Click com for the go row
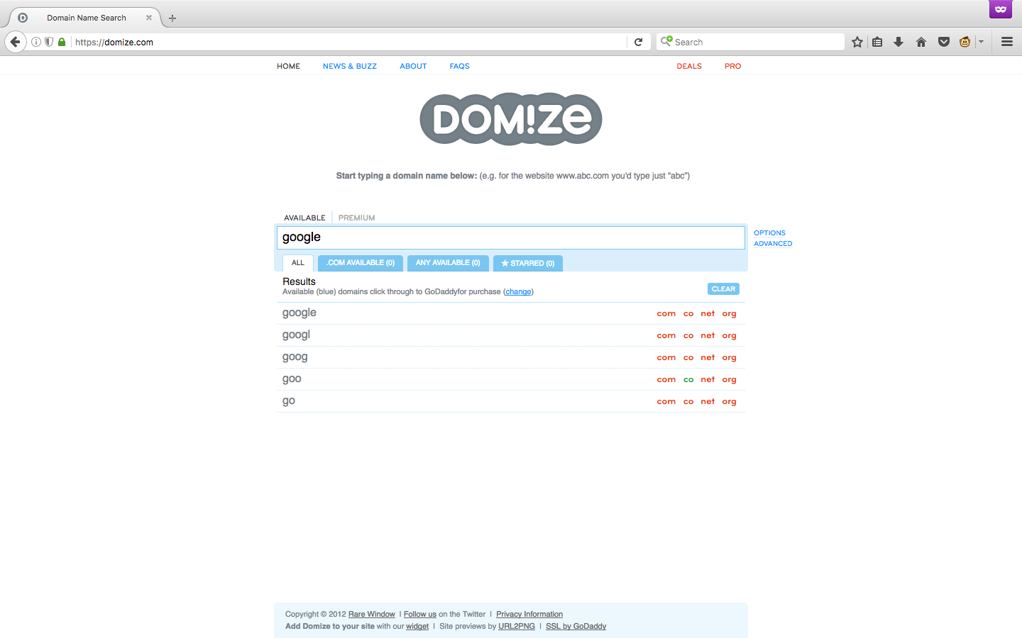 [x=666, y=401]
